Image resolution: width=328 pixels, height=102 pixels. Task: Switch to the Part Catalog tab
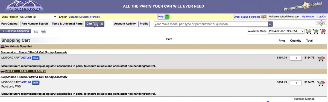pyautogui.click(x=10, y=24)
